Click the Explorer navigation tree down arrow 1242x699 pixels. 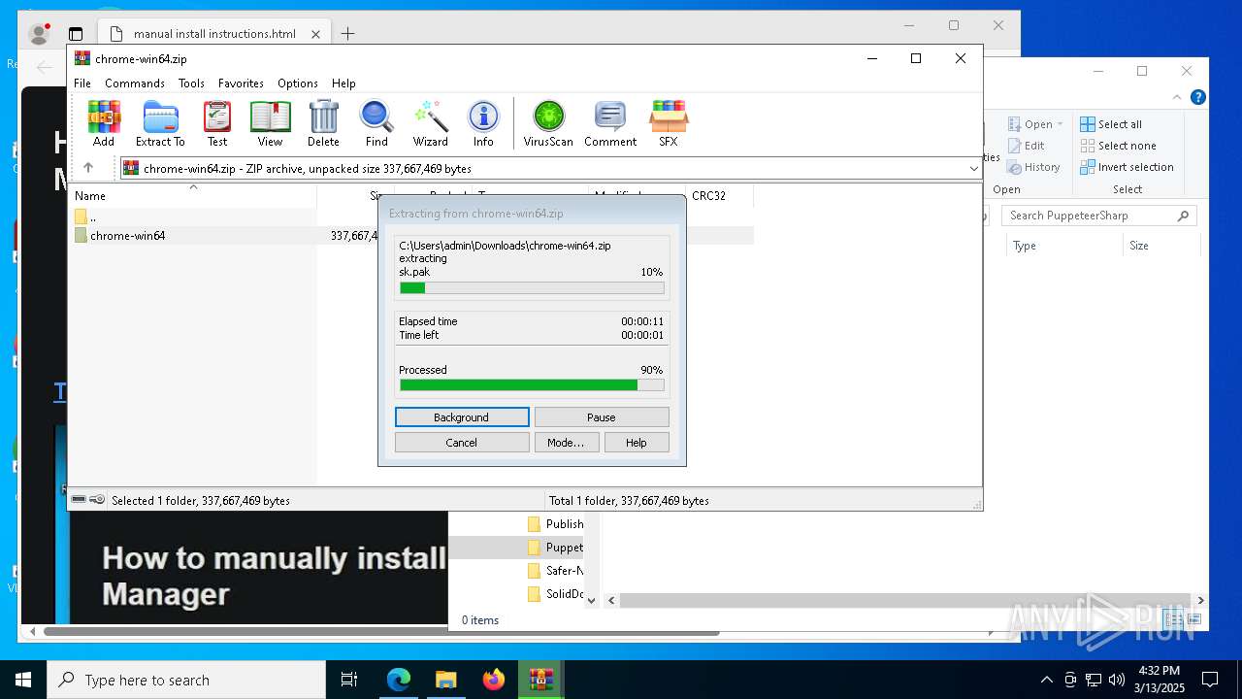[592, 600]
